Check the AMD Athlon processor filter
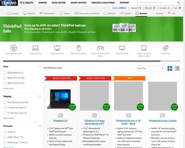Image resolution: width=185 pixels, height=148 pixels. (x=5, y=137)
